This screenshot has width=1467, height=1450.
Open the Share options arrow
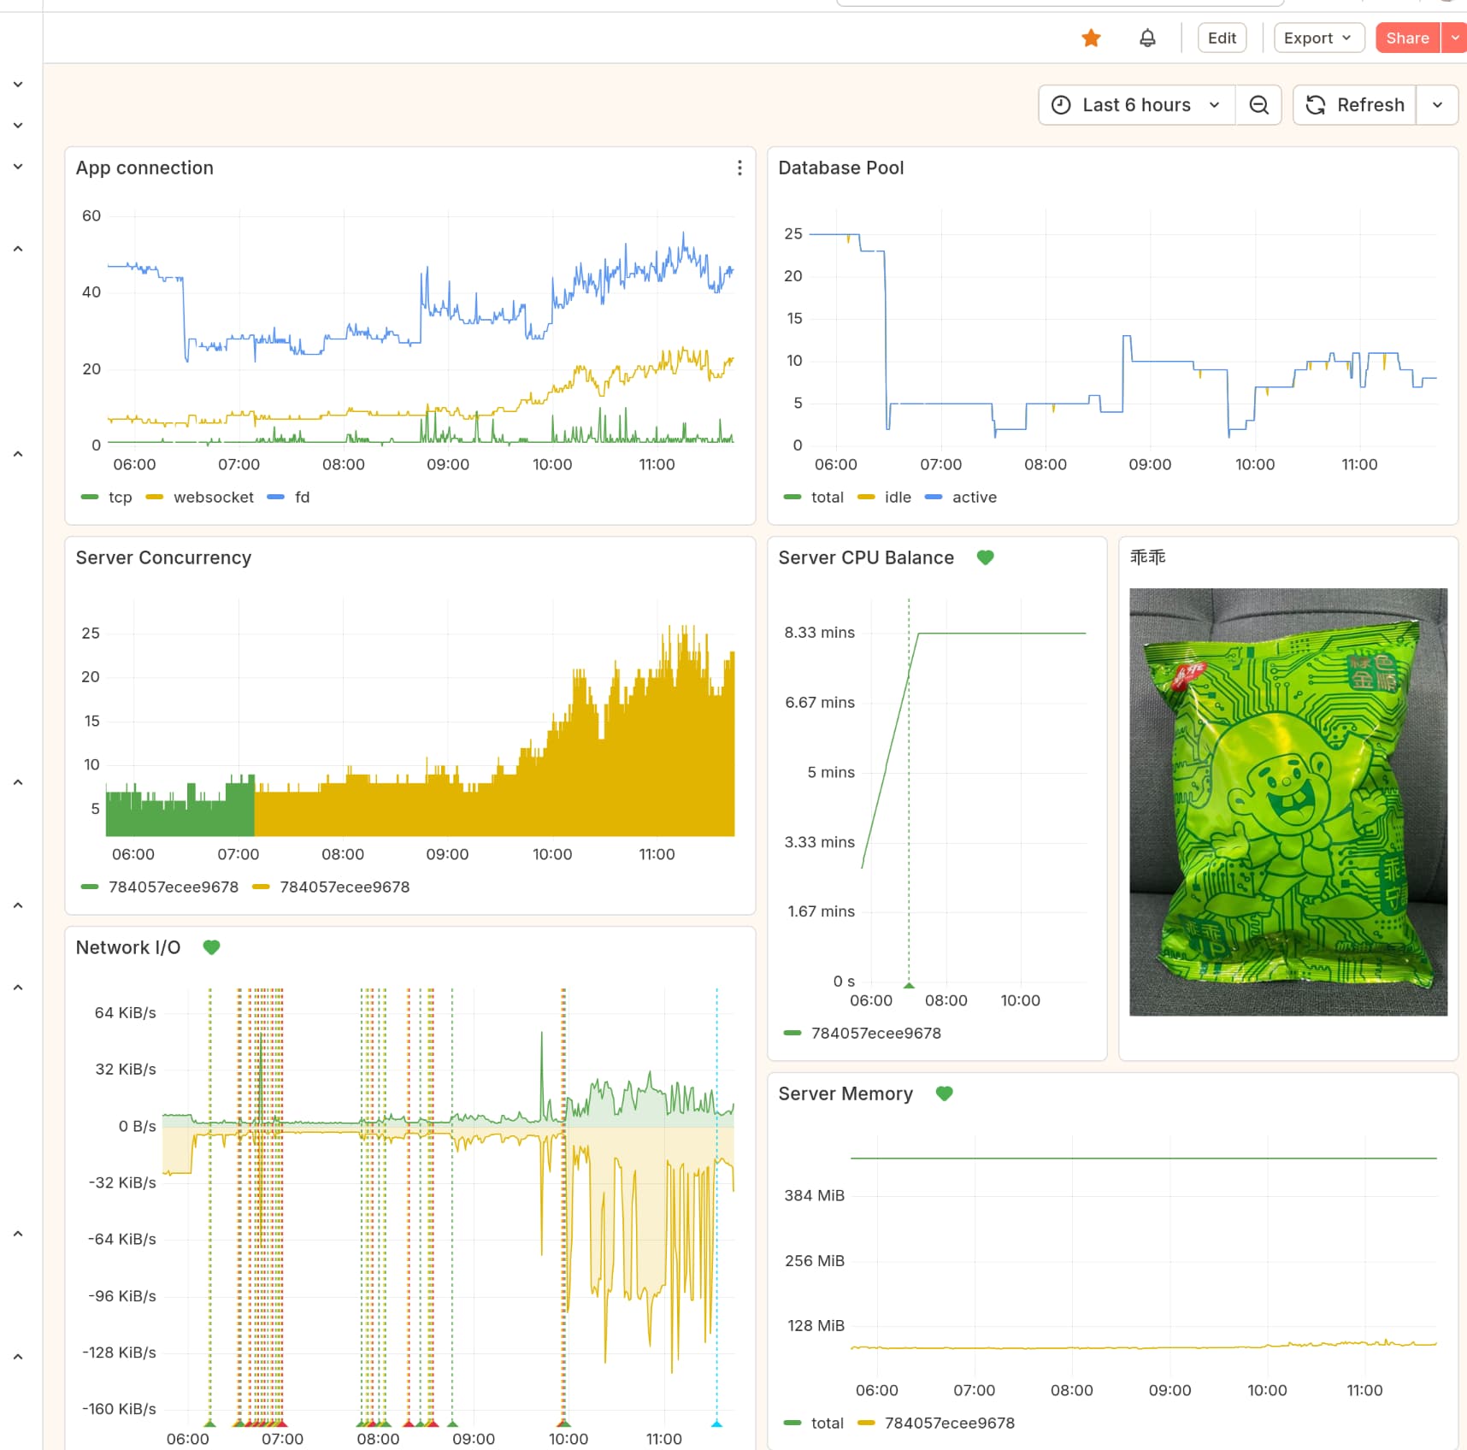tap(1455, 38)
